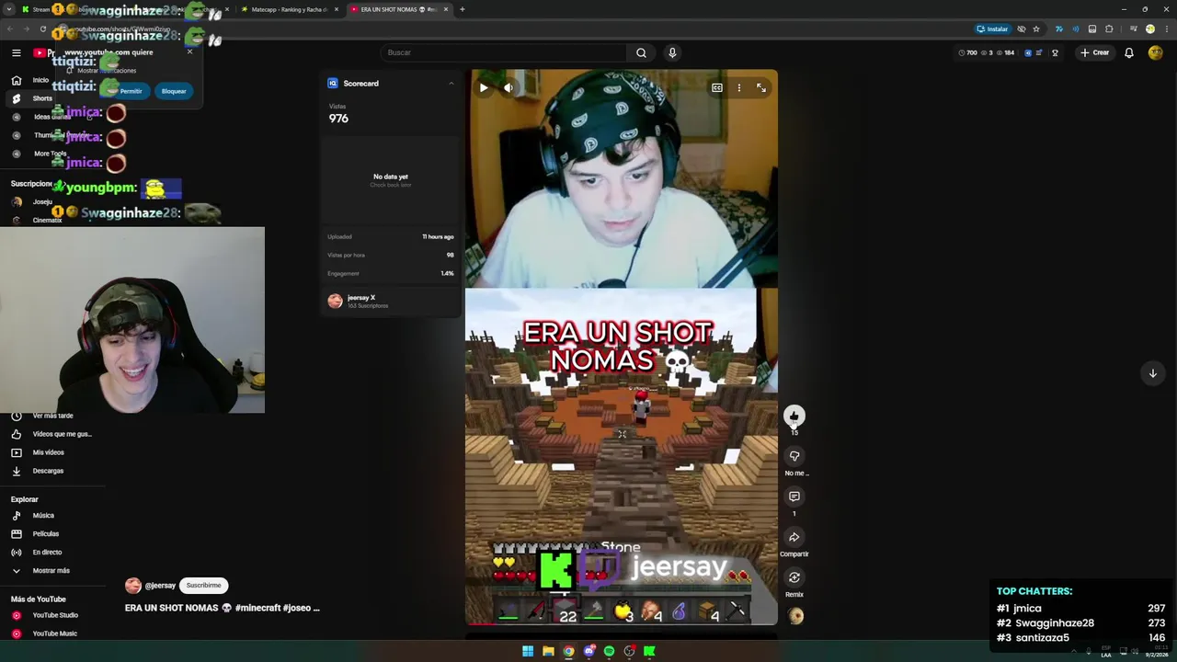Open Windows Start menu
The width and height of the screenshot is (1177, 662).
pyautogui.click(x=528, y=651)
